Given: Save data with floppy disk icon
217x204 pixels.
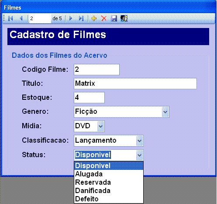Looking at the screenshot, I should (114, 18).
